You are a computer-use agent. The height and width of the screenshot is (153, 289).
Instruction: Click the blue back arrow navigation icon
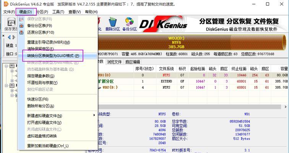click(9, 37)
